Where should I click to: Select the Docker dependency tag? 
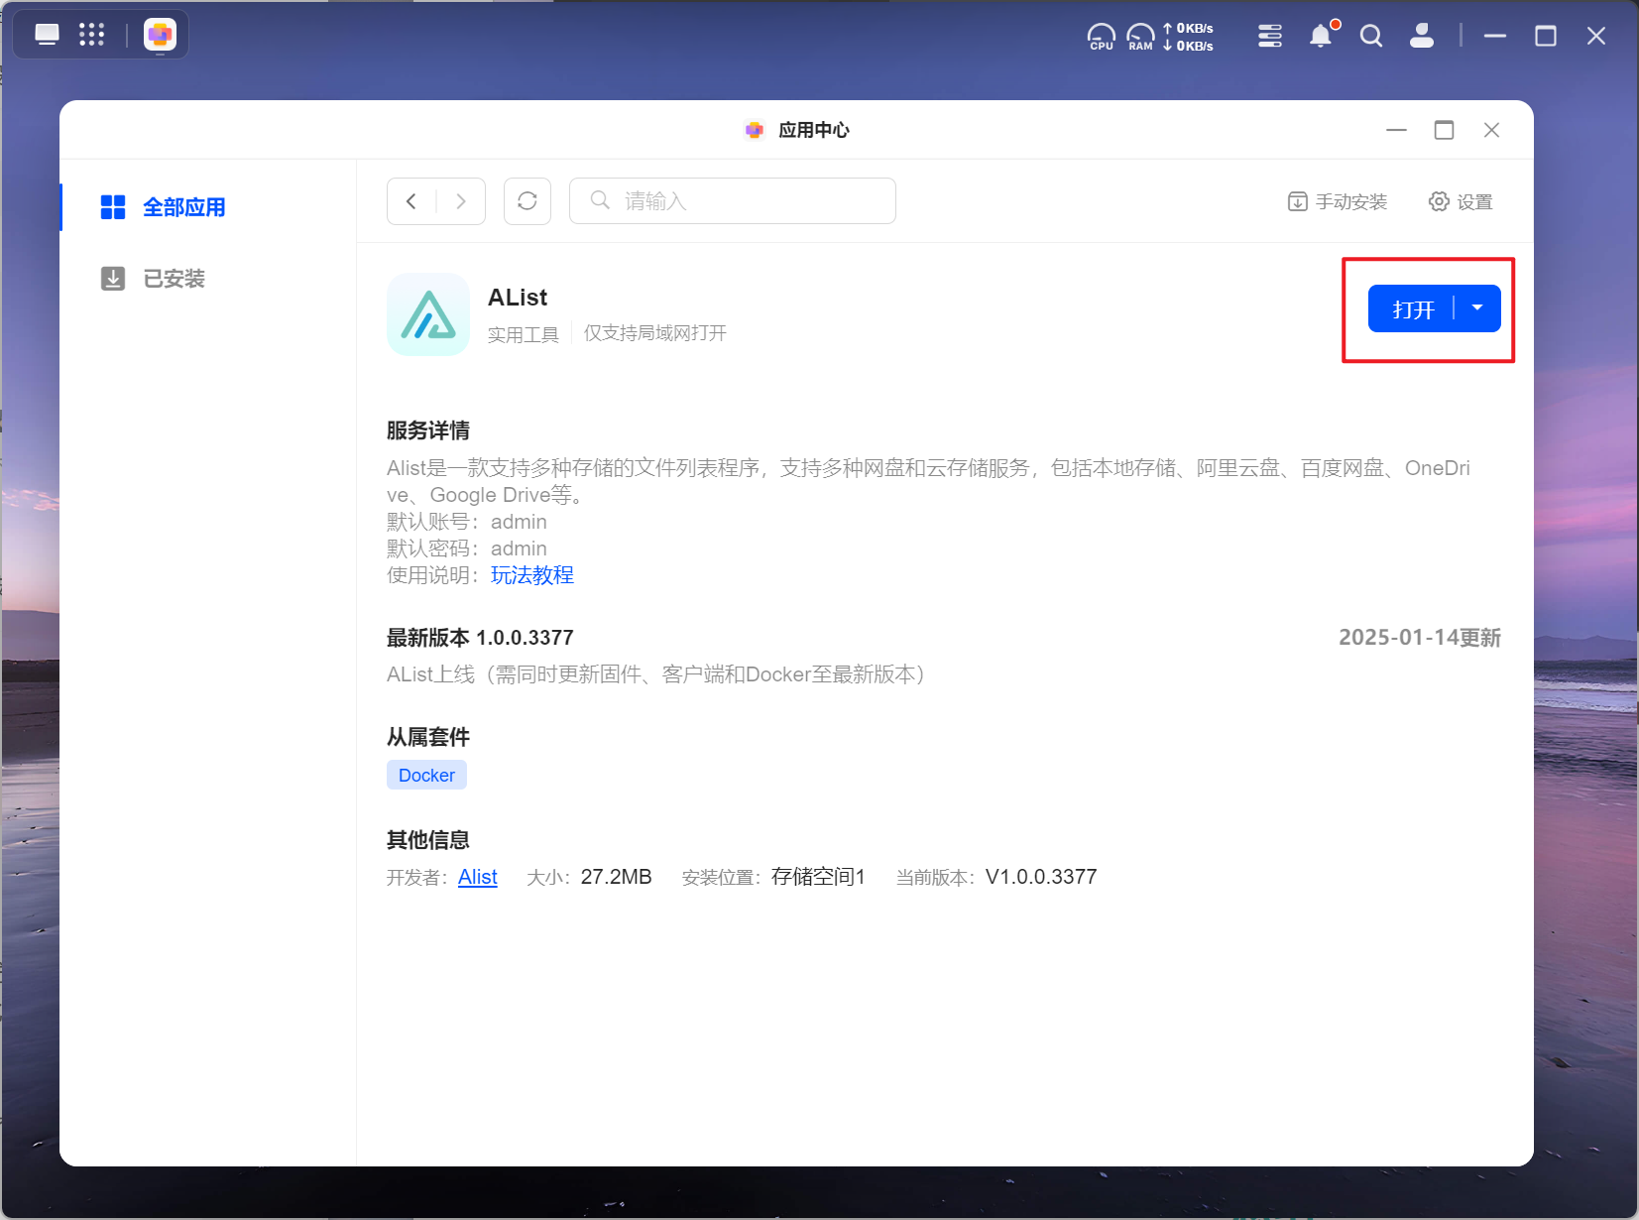[426, 776]
